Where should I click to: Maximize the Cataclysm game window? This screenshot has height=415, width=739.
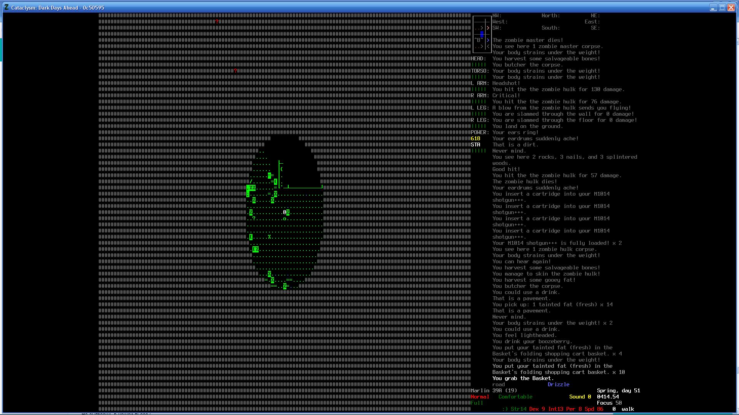722,8
